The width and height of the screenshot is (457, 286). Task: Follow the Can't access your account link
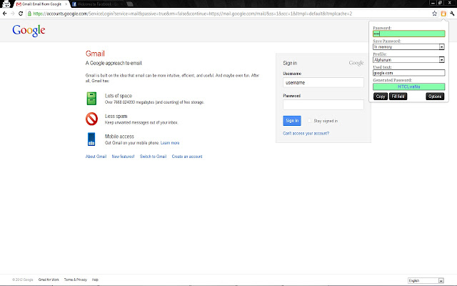(x=306, y=134)
